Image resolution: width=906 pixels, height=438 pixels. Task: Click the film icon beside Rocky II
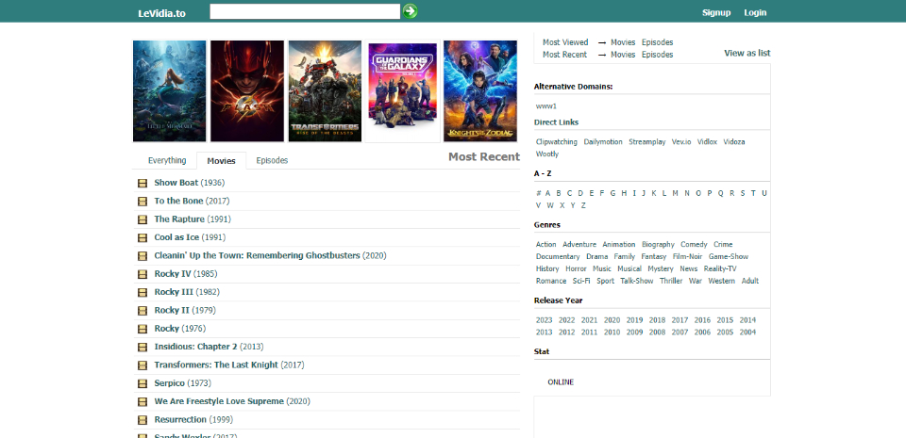pyautogui.click(x=143, y=311)
